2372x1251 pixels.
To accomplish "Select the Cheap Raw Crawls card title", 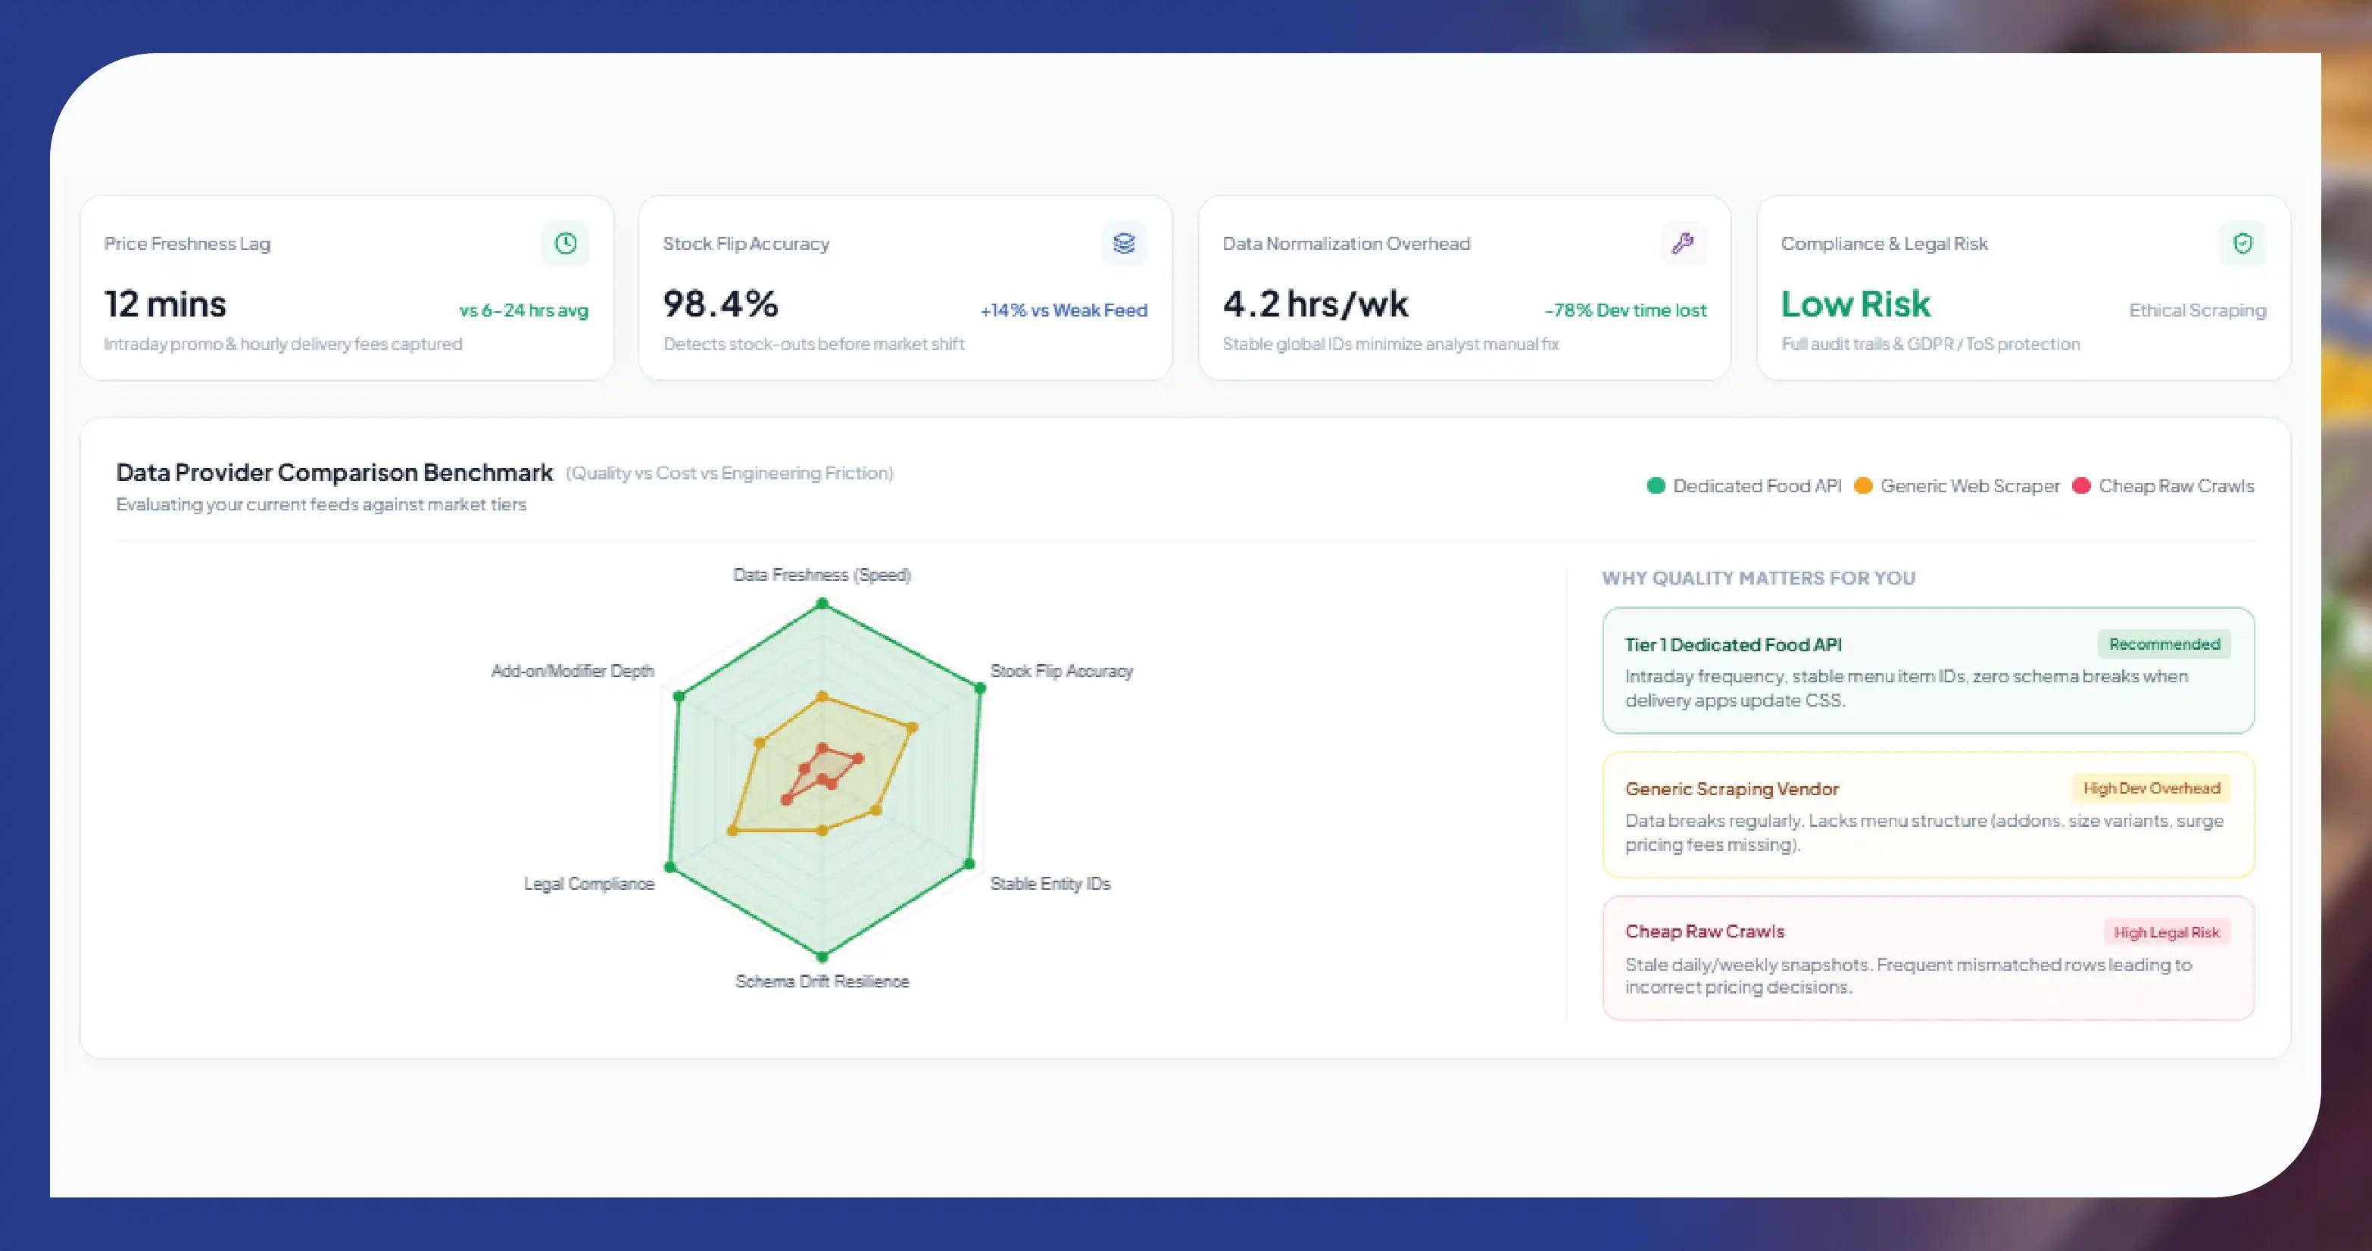I will coord(1705,931).
